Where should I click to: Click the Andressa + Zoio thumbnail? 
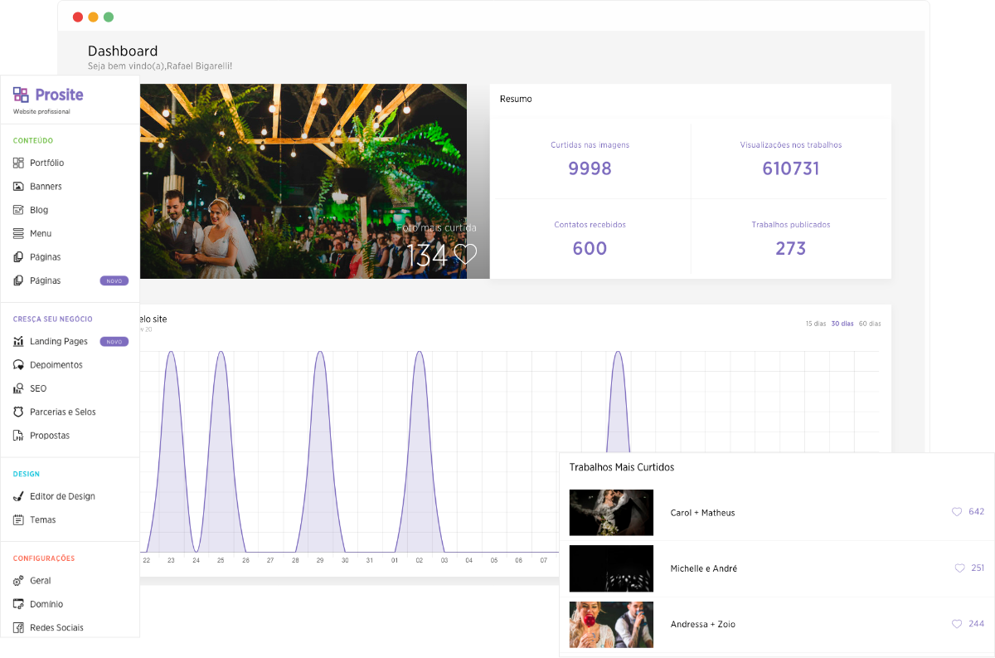611,624
